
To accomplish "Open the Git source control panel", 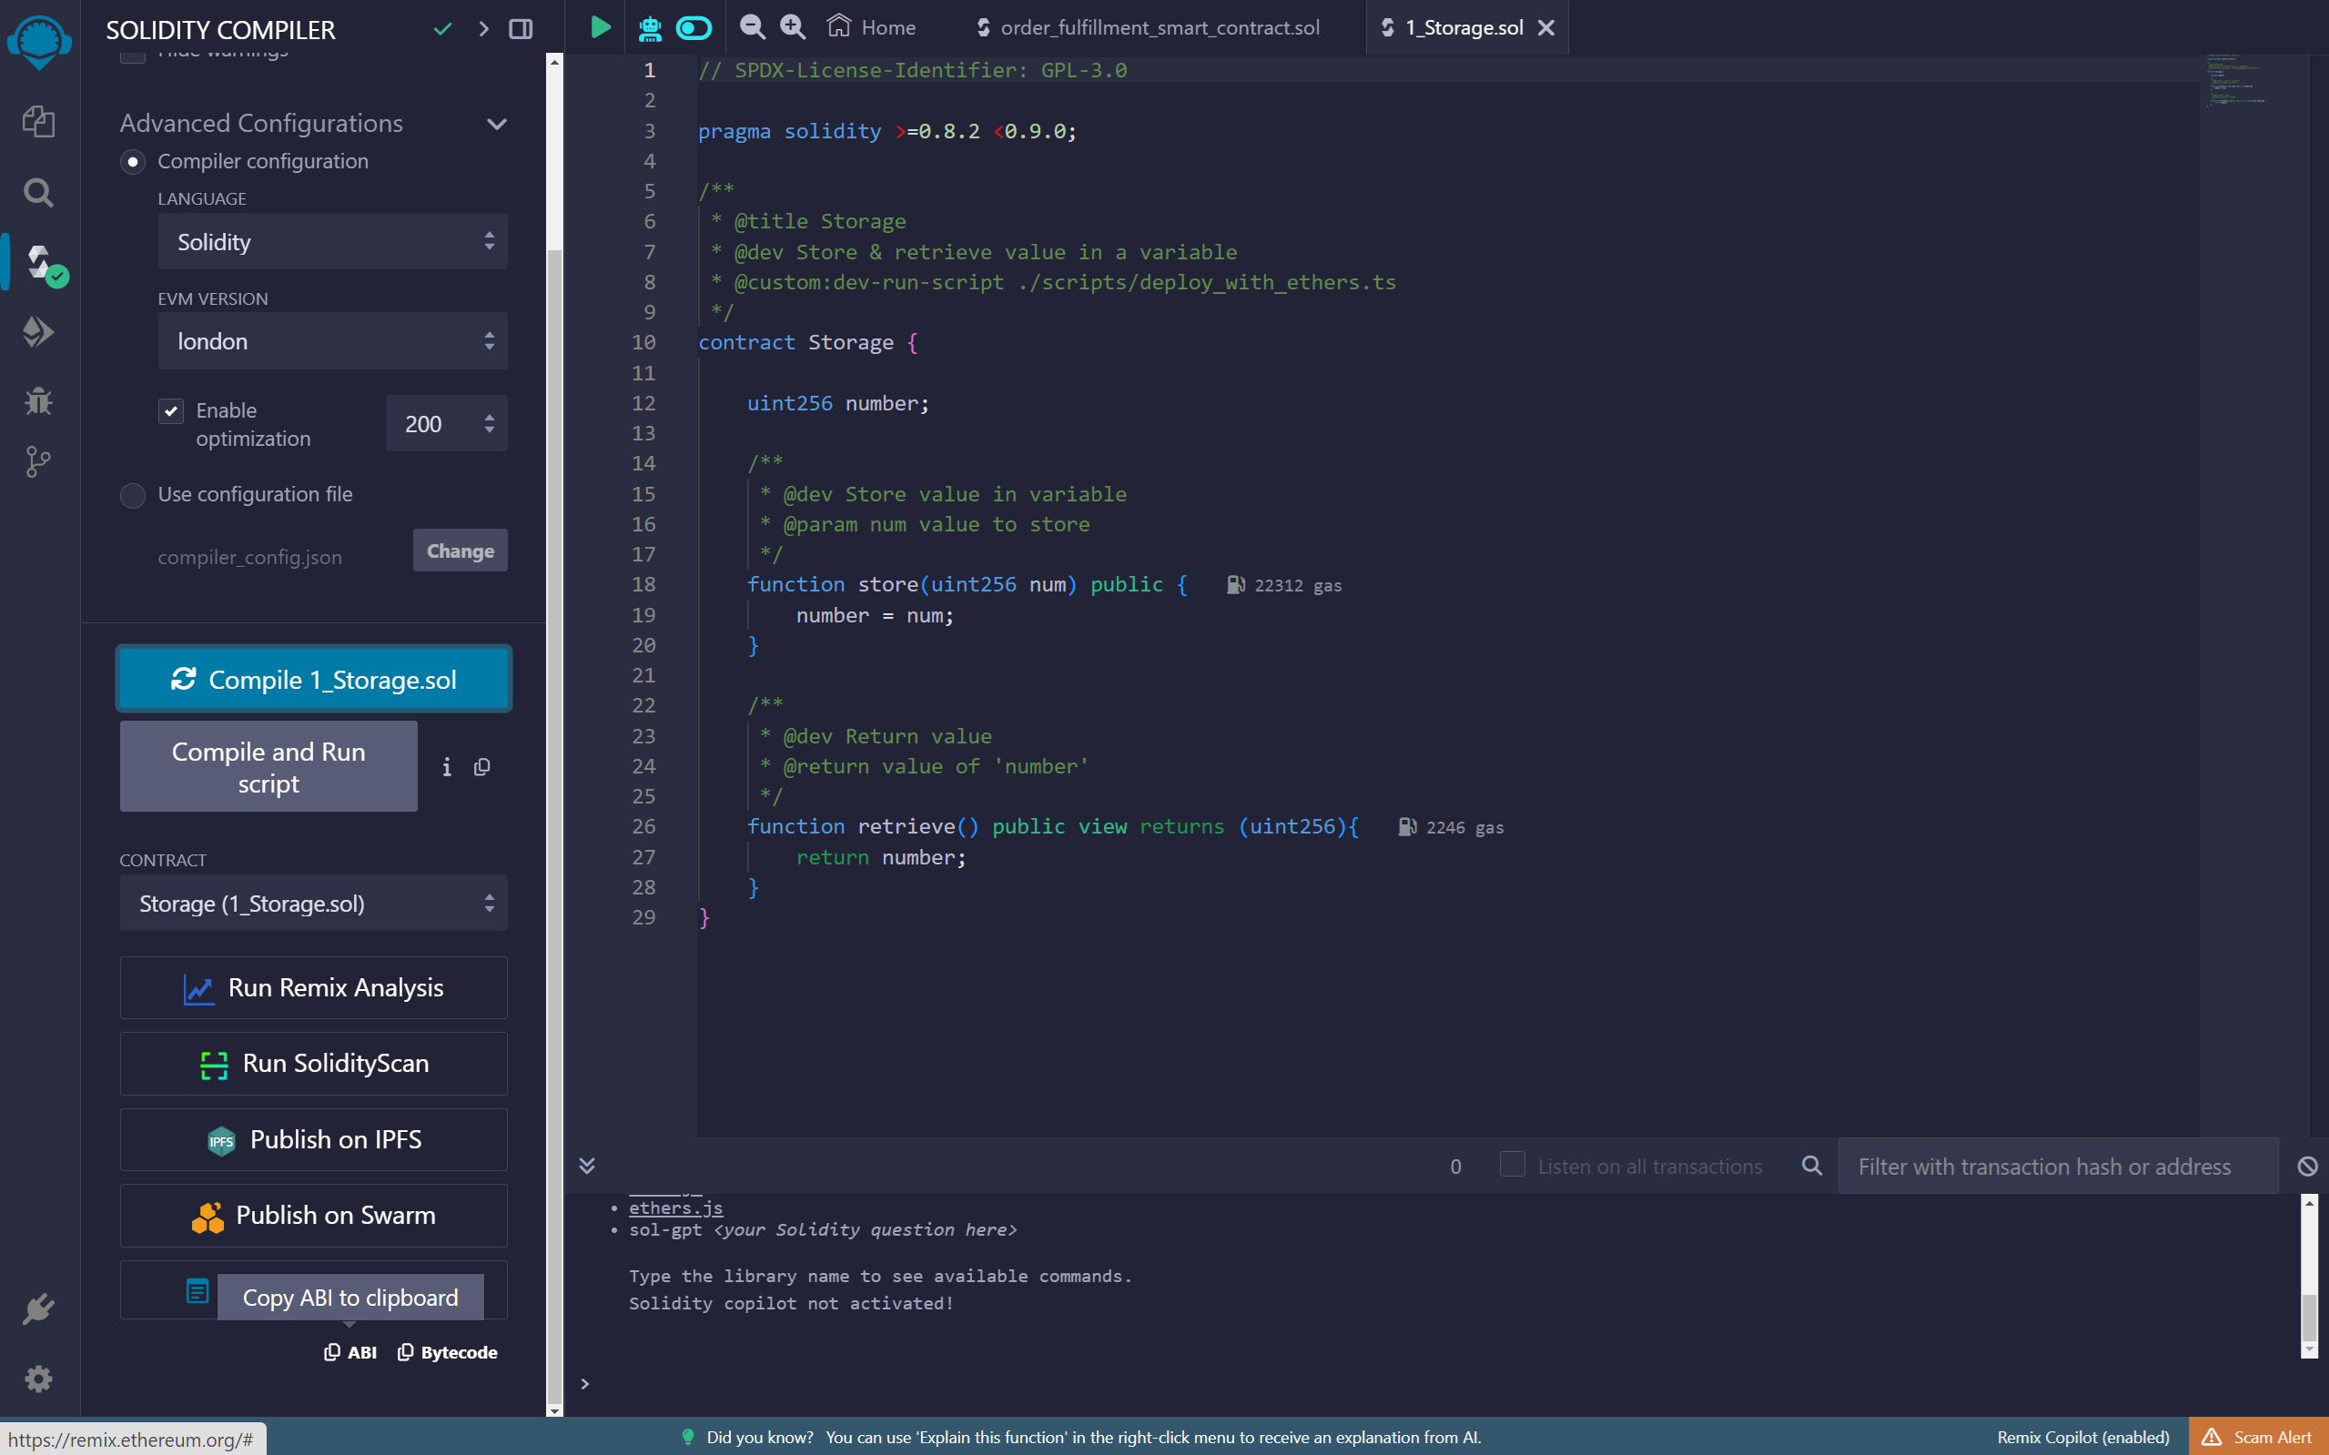I will point(38,462).
